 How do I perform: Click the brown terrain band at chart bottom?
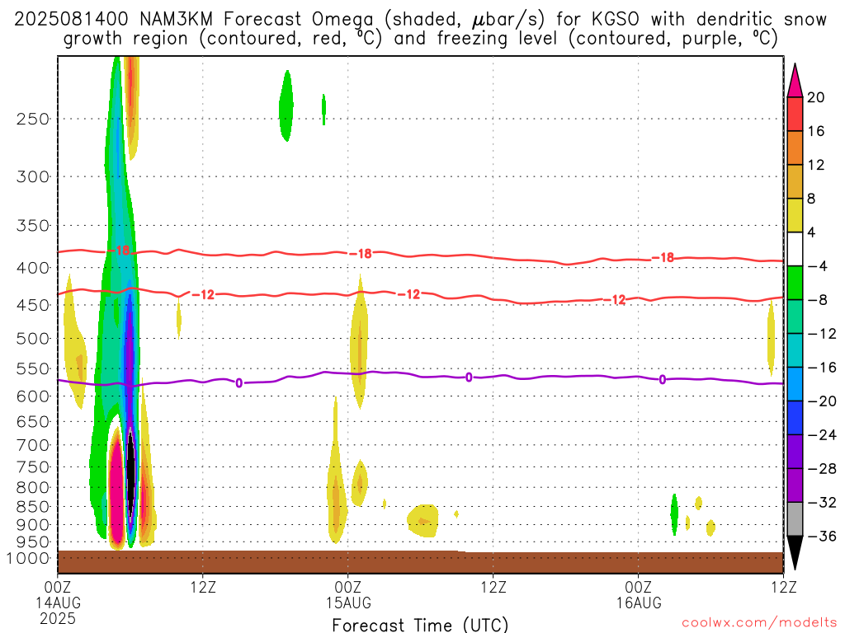click(x=420, y=562)
